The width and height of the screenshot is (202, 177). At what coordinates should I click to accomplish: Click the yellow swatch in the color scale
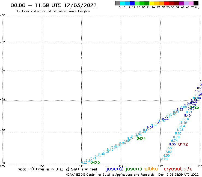(x=152, y=3)
